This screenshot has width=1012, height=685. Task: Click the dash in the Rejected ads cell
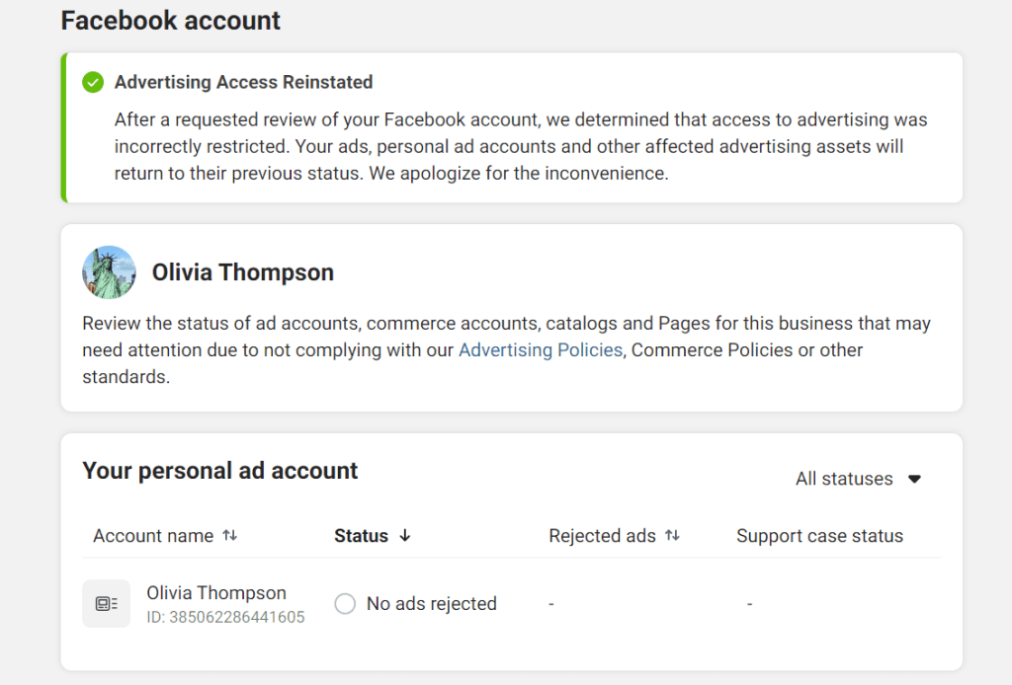550,603
